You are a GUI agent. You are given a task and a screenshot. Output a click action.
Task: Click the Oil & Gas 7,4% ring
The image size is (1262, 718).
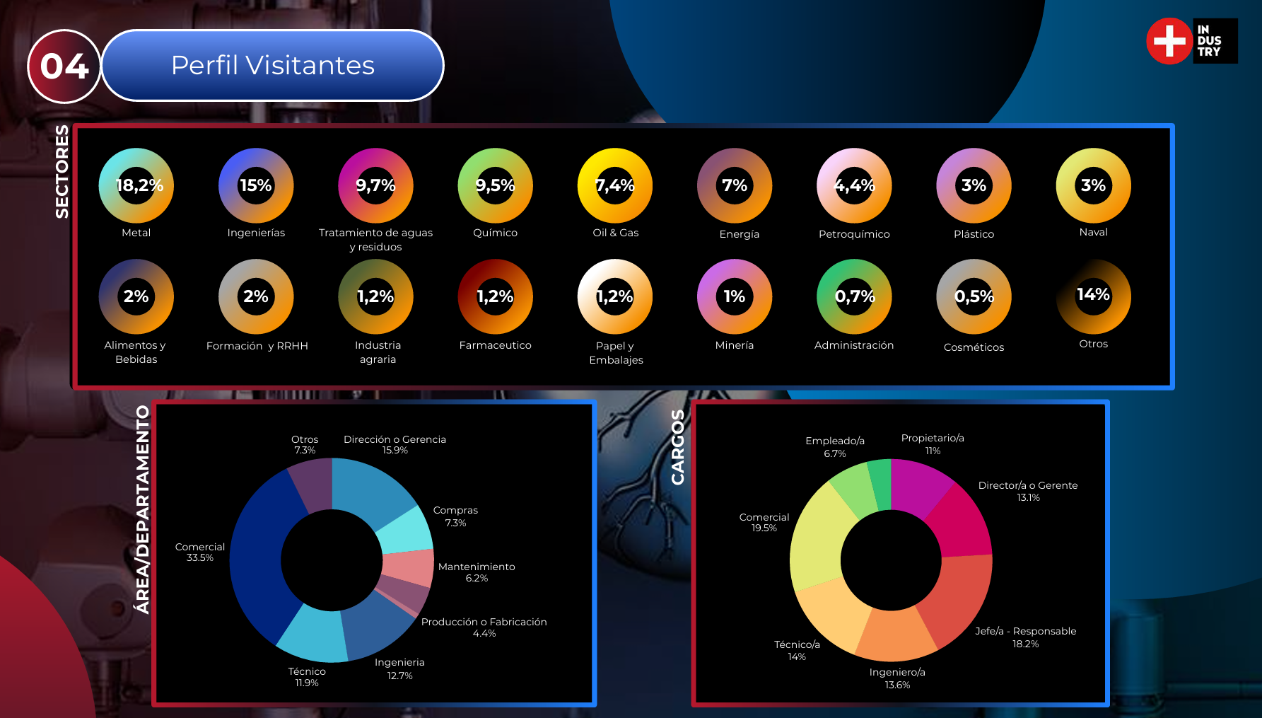coord(615,185)
